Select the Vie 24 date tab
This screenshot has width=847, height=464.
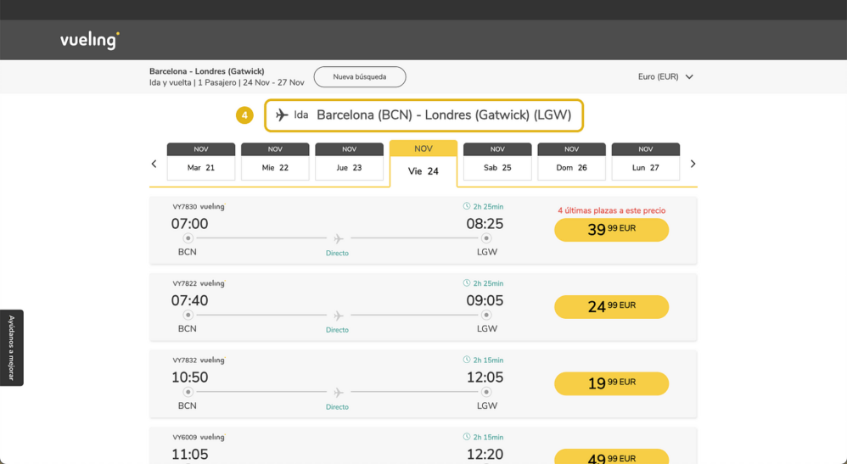(423, 164)
